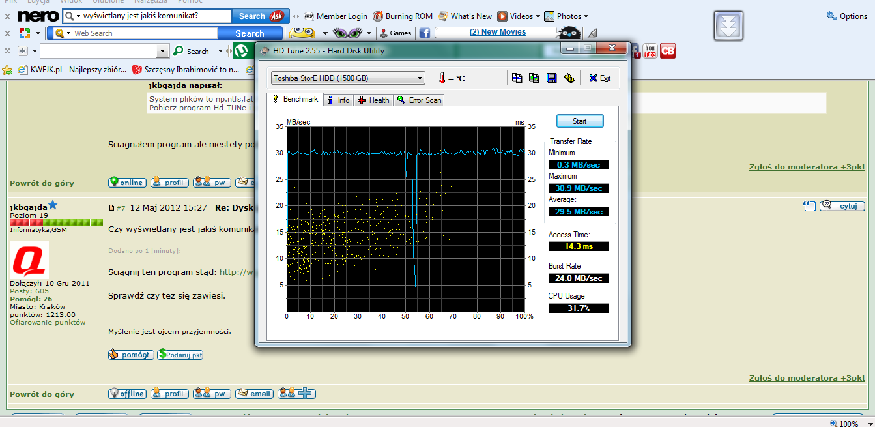Click the Podaruj pkt button

[x=180, y=355]
